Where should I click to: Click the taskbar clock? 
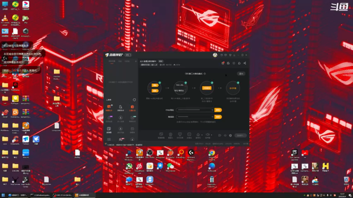(342, 195)
